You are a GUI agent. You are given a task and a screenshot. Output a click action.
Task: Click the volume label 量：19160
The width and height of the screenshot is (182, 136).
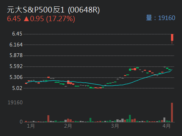[x=161, y=18]
